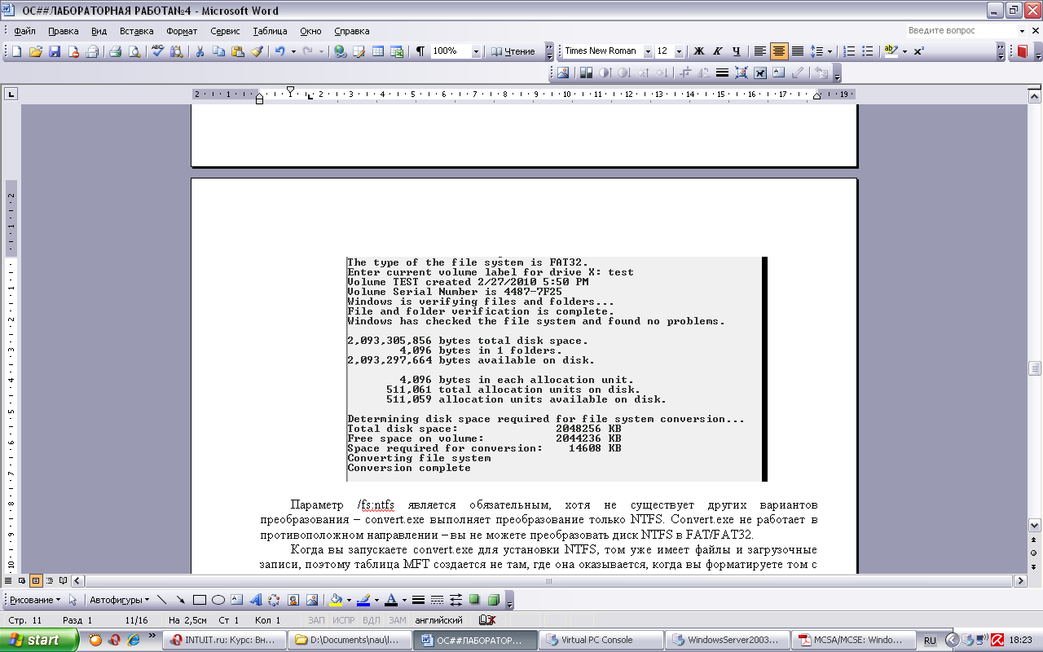Select the Arrow drawing tool
The image size is (1043, 652).
click(180, 600)
